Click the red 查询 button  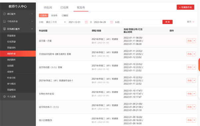point(167,22)
